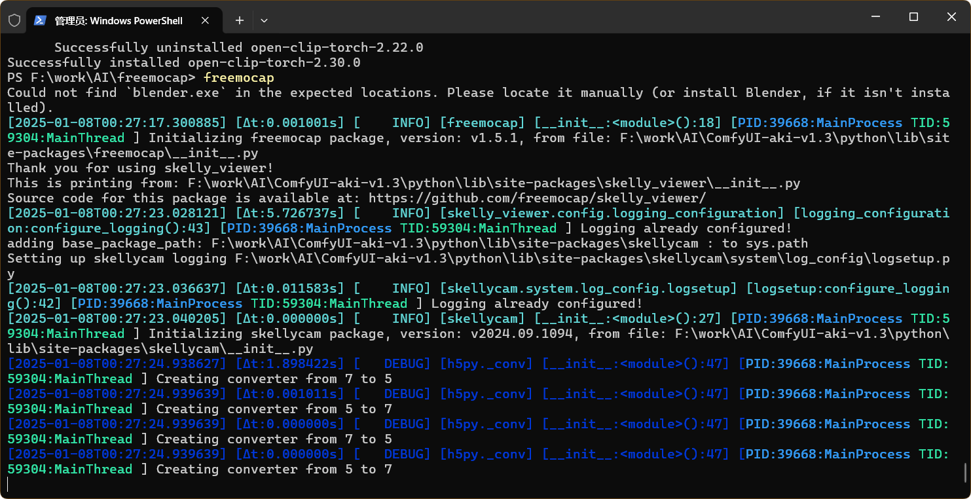This screenshot has width=971, height=499.
Task: Click '[skelly_viewer.config.logging_configuration]' logger name
Action: click(x=612, y=213)
